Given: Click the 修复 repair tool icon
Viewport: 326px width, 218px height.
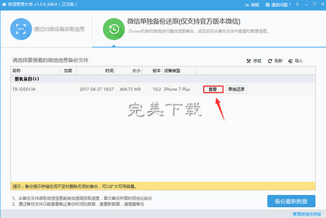Looking at the screenshot, I should pyautogui.click(x=249, y=61).
